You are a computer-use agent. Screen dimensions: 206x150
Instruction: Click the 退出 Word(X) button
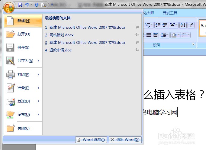tap(125, 140)
